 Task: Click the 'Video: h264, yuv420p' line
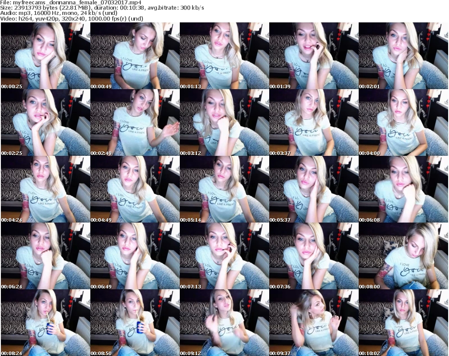click(71, 18)
